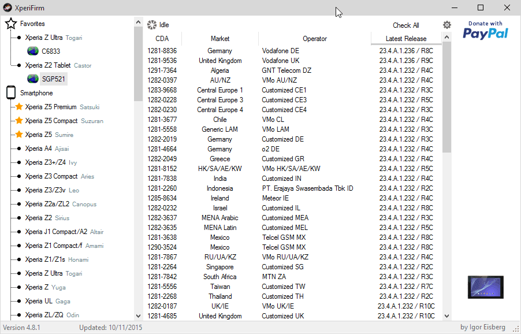Image resolution: width=521 pixels, height=334 pixels.
Task: Select the o2 DE row
Action: tap(293, 149)
